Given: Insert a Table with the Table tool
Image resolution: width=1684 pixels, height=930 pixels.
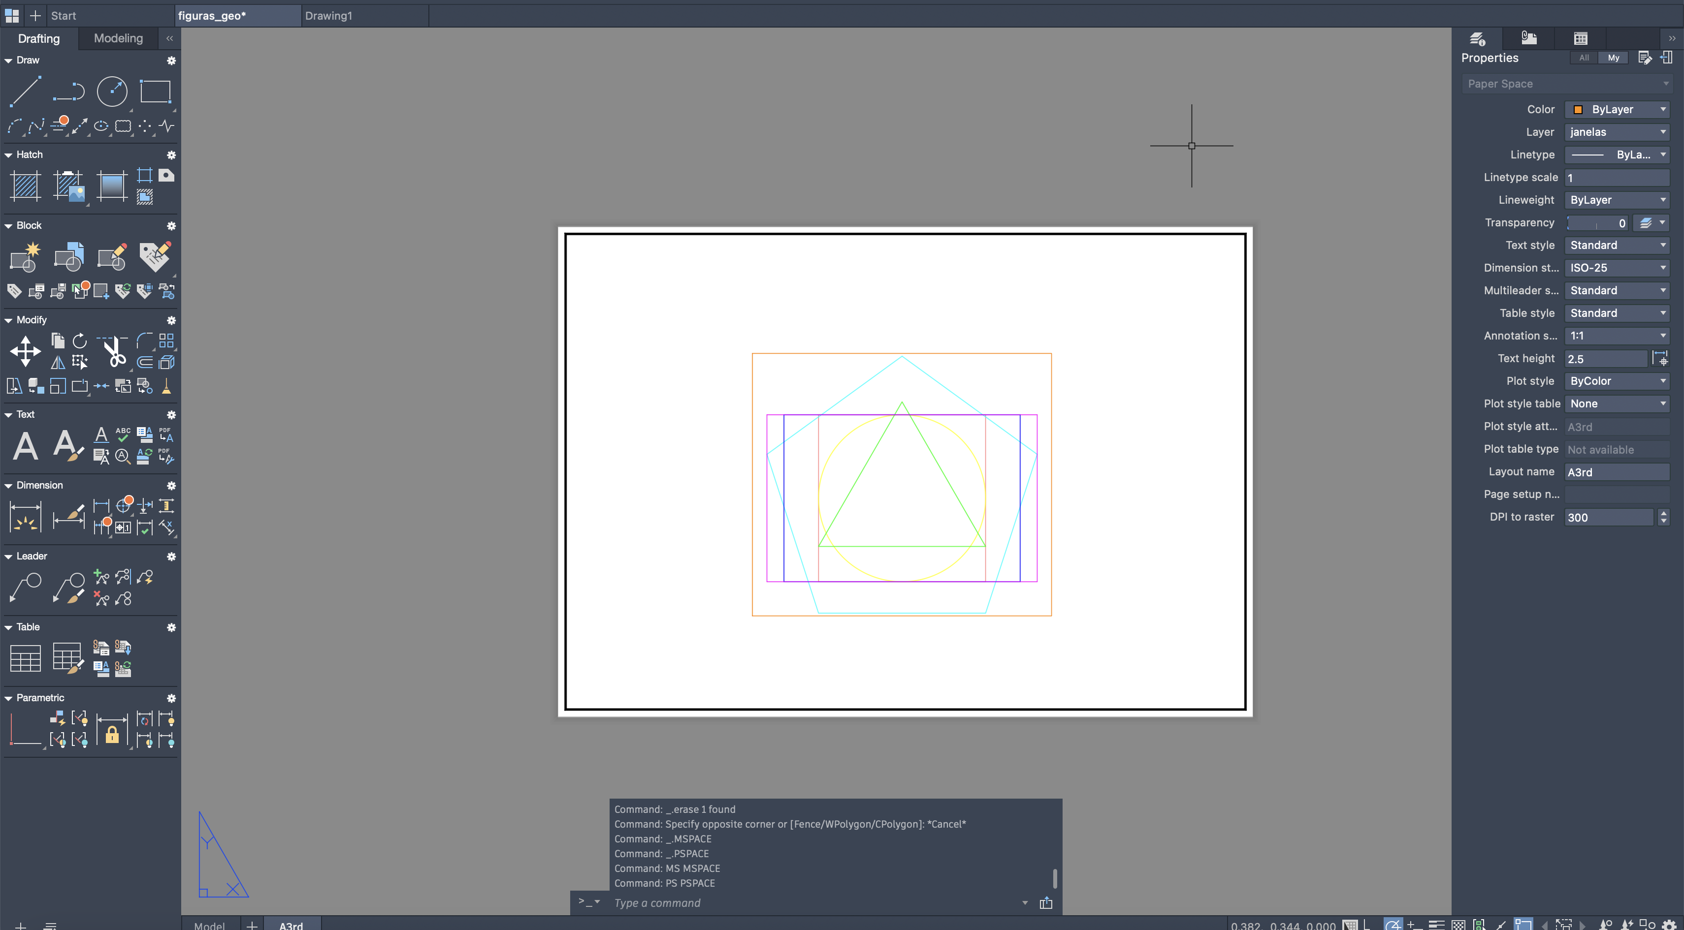Looking at the screenshot, I should 26,658.
